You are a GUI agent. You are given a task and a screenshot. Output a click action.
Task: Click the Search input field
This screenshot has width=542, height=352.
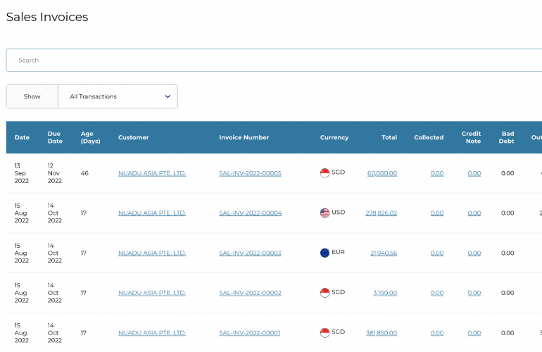274,60
